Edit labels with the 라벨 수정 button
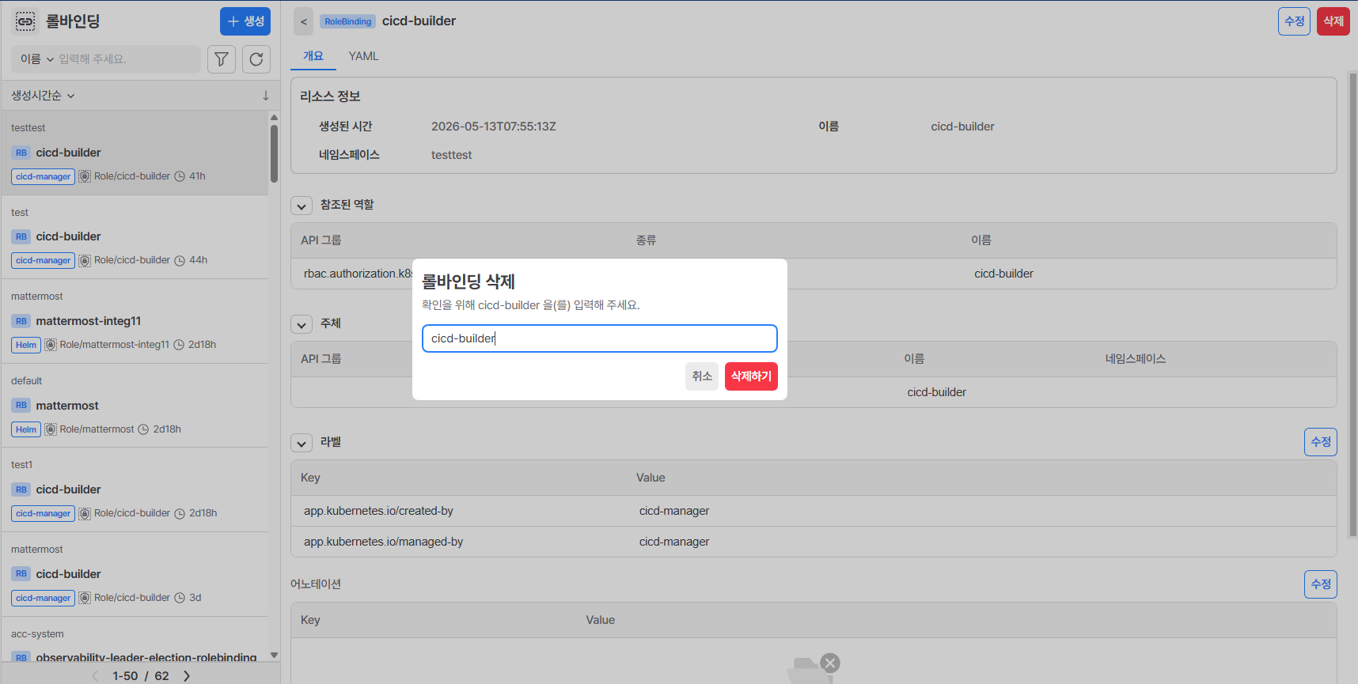 tap(1321, 442)
